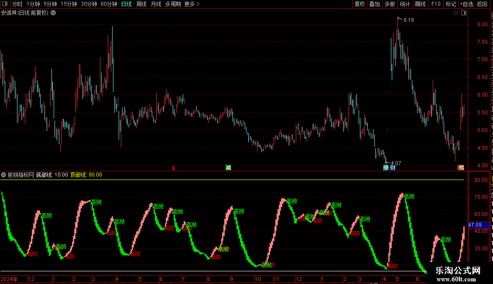The width and height of the screenshot is (493, 284).
Task: Open the dropdown arrow beside 安诺其 title
Action: coord(54,13)
